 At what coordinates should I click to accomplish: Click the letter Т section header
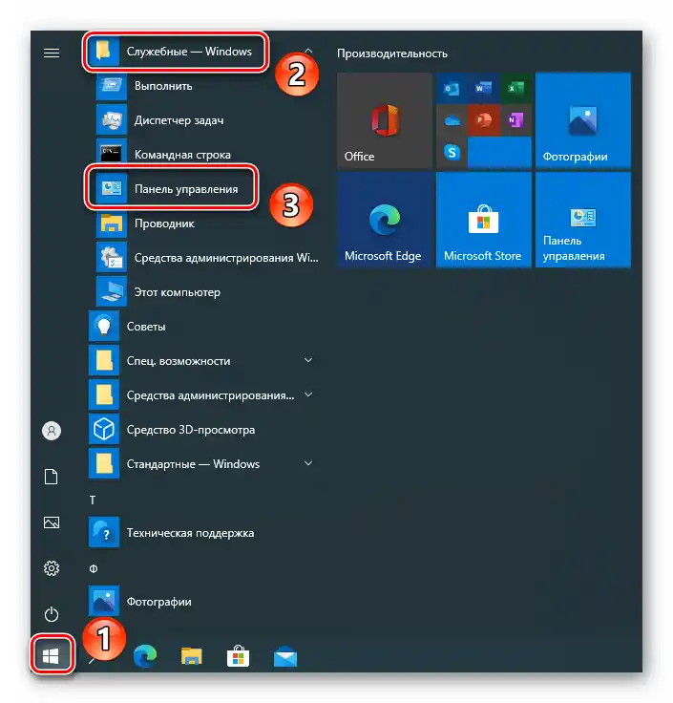point(93,500)
